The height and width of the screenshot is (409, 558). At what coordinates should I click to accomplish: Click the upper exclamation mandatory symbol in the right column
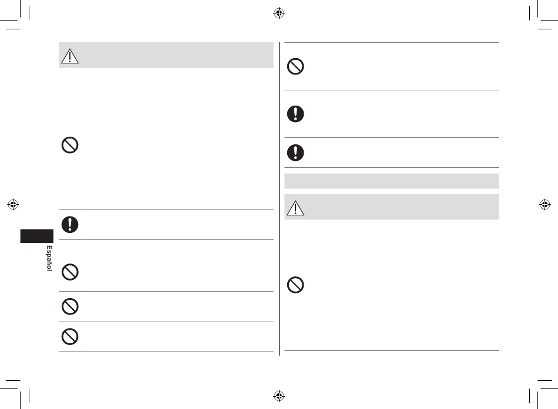(x=295, y=114)
